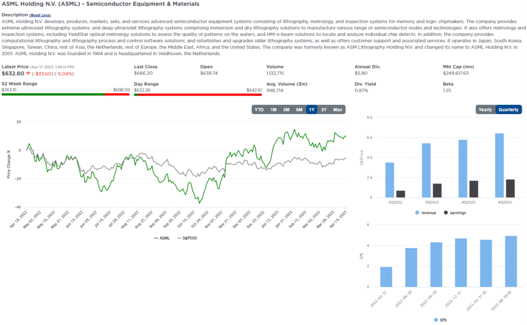Click the Day Range indicator bar

[x=198, y=94]
